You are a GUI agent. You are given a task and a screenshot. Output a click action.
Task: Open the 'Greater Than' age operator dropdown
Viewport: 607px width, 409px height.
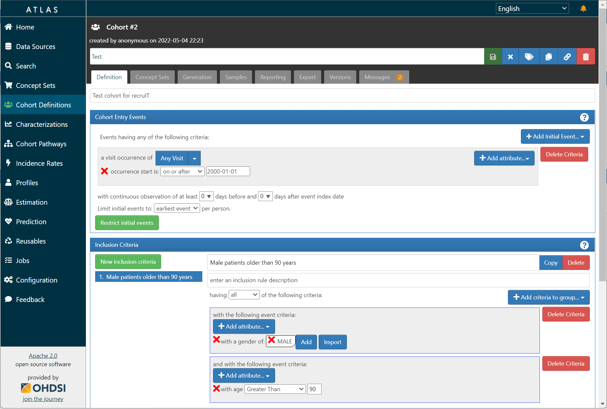(275, 389)
